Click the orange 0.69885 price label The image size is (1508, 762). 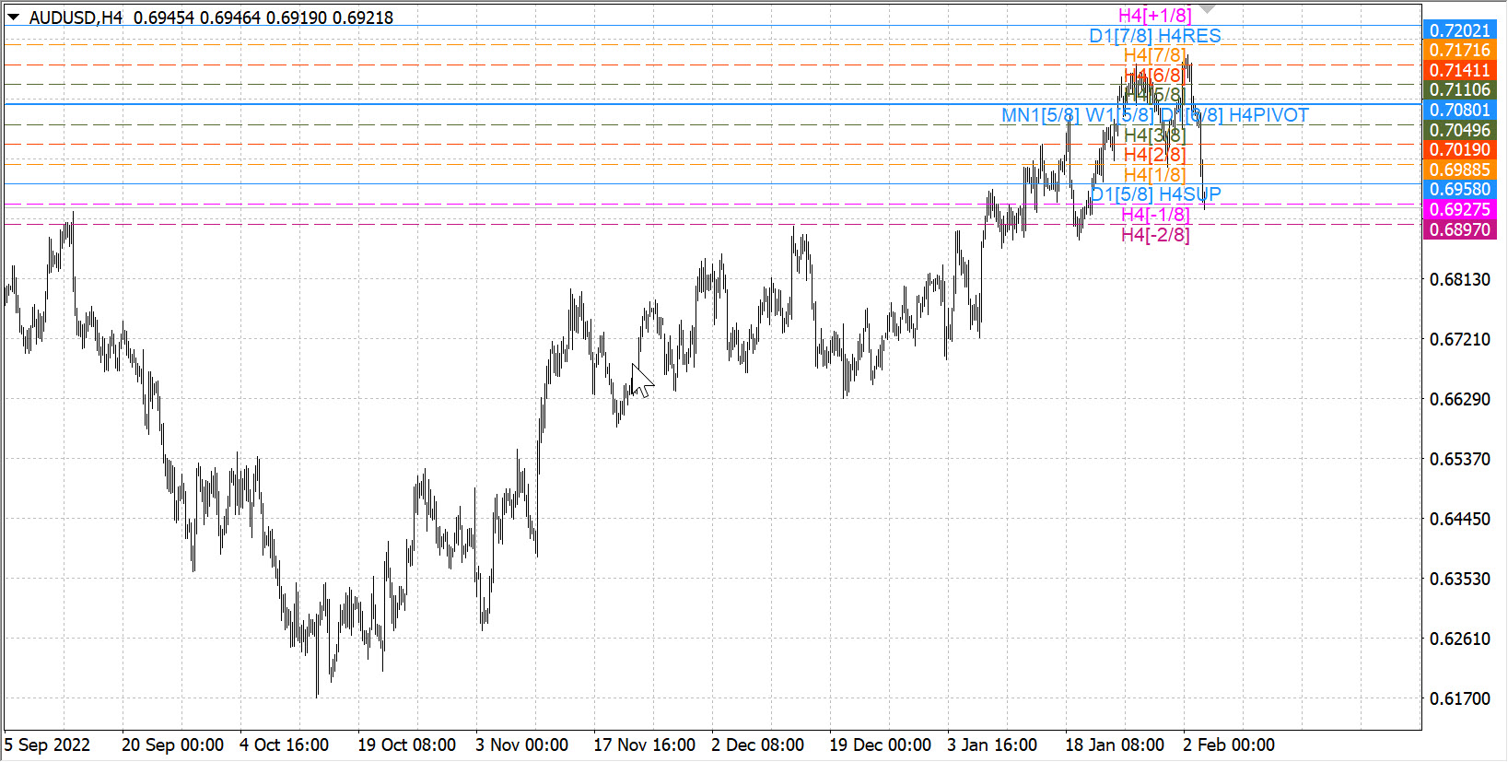[x=1460, y=170]
